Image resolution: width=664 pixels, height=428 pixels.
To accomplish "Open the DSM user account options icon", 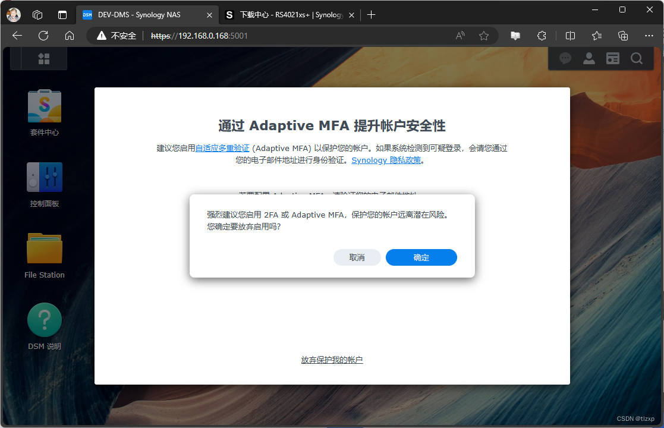I will [x=589, y=58].
